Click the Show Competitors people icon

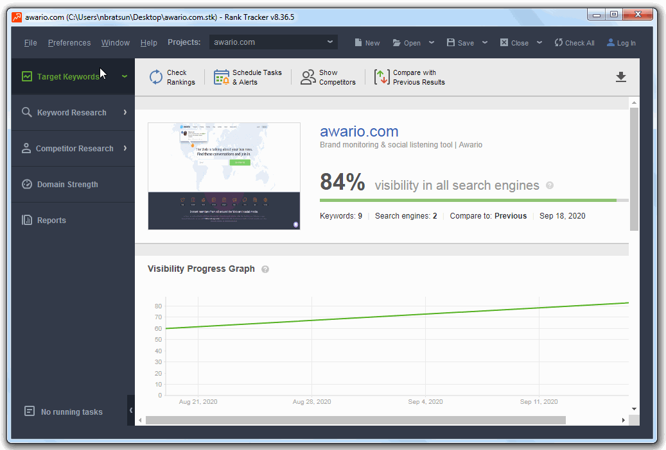click(x=308, y=77)
